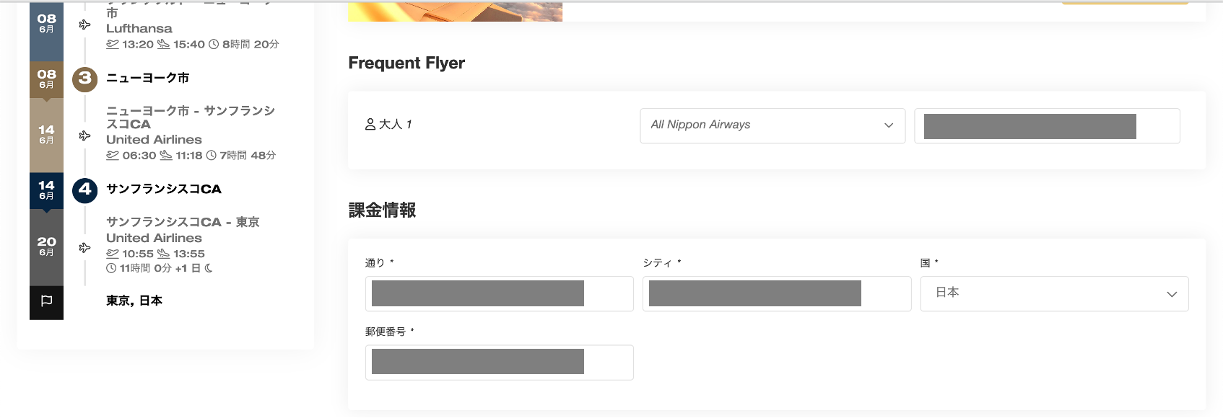Viewport: 1223px width, 418px height.
Task: Focus the シティ city input field
Action: pos(776,293)
